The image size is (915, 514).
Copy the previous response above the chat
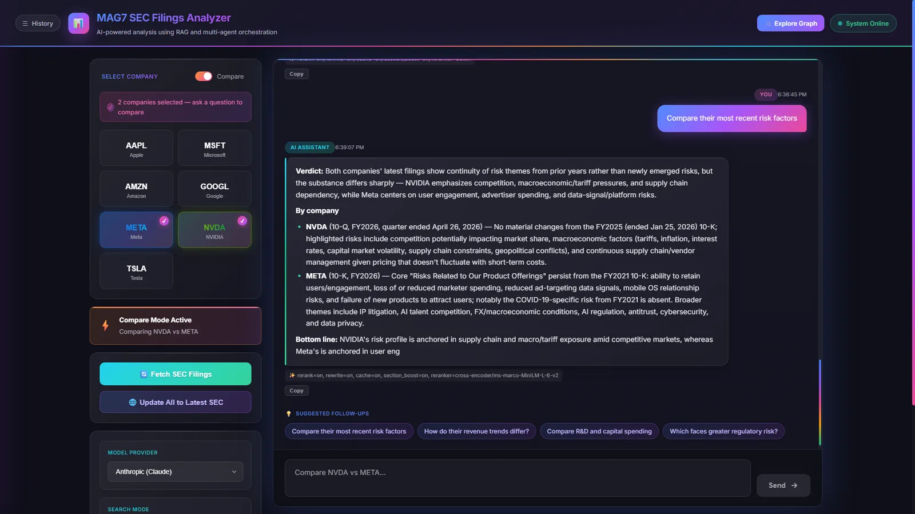[296, 74]
